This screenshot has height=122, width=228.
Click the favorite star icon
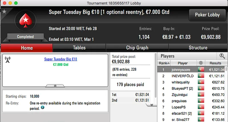(x=4, y=12)
